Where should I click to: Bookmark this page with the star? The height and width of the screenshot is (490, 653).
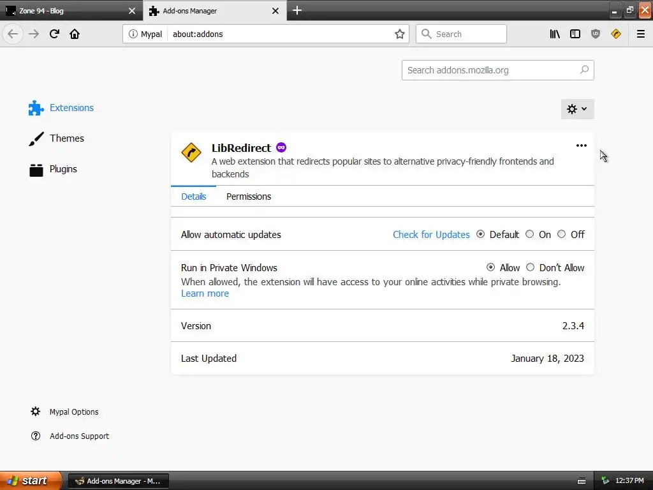pyautogui.click(x=399, y=34)
